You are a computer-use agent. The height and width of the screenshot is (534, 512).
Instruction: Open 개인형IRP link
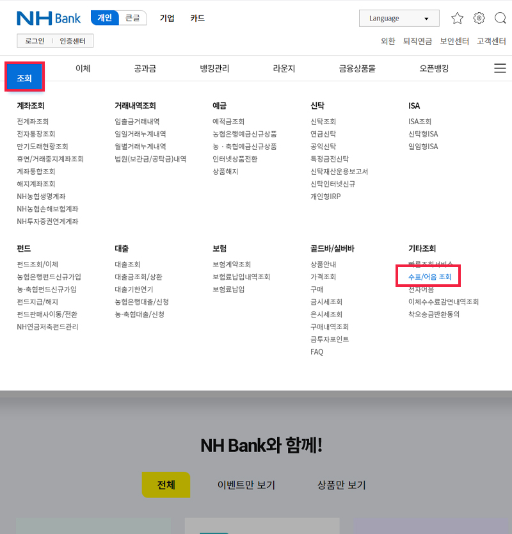(x=326, y=197)
